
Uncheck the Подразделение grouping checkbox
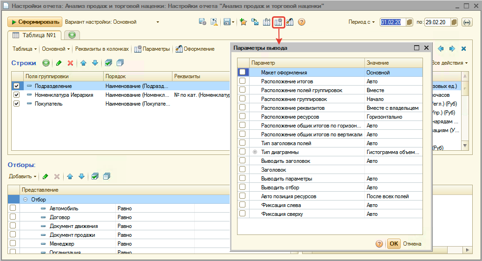coord(17,86)
